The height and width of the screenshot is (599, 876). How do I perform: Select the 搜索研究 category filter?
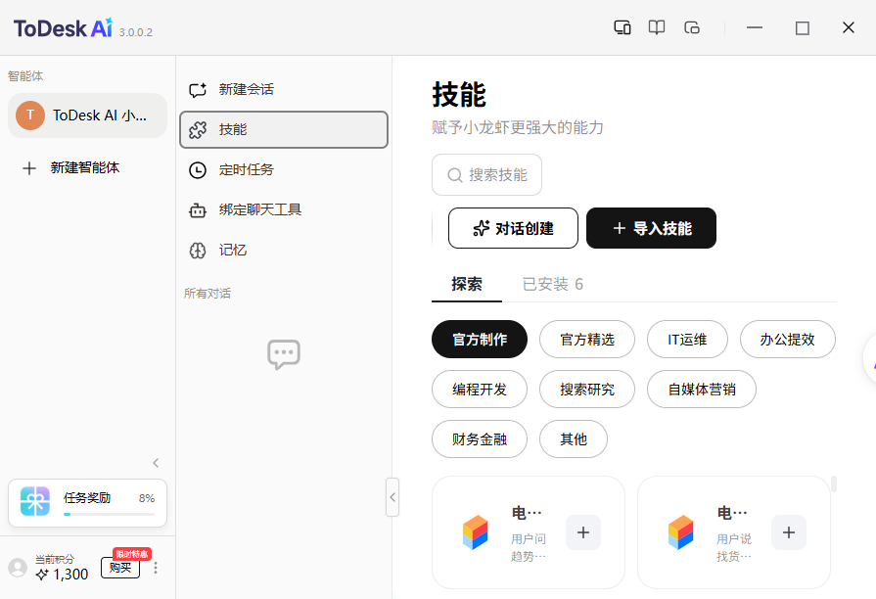tap(587, 389)
